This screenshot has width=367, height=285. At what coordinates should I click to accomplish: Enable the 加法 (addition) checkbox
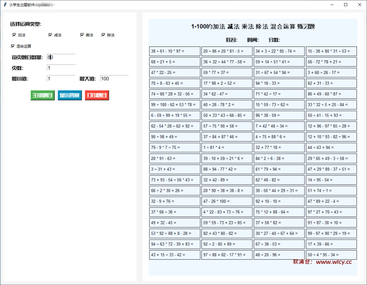click(x=15, y=34)
